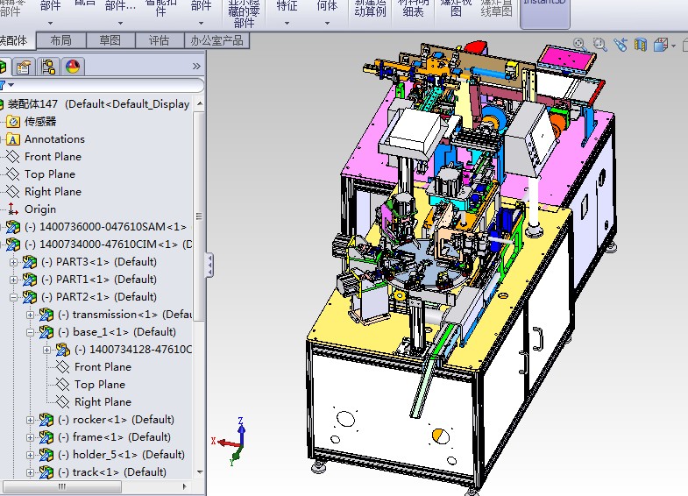The width and height of the screenshot is (688, 496).
Task: Expand the transmission<1> node
Action: [x=31, y=315]
